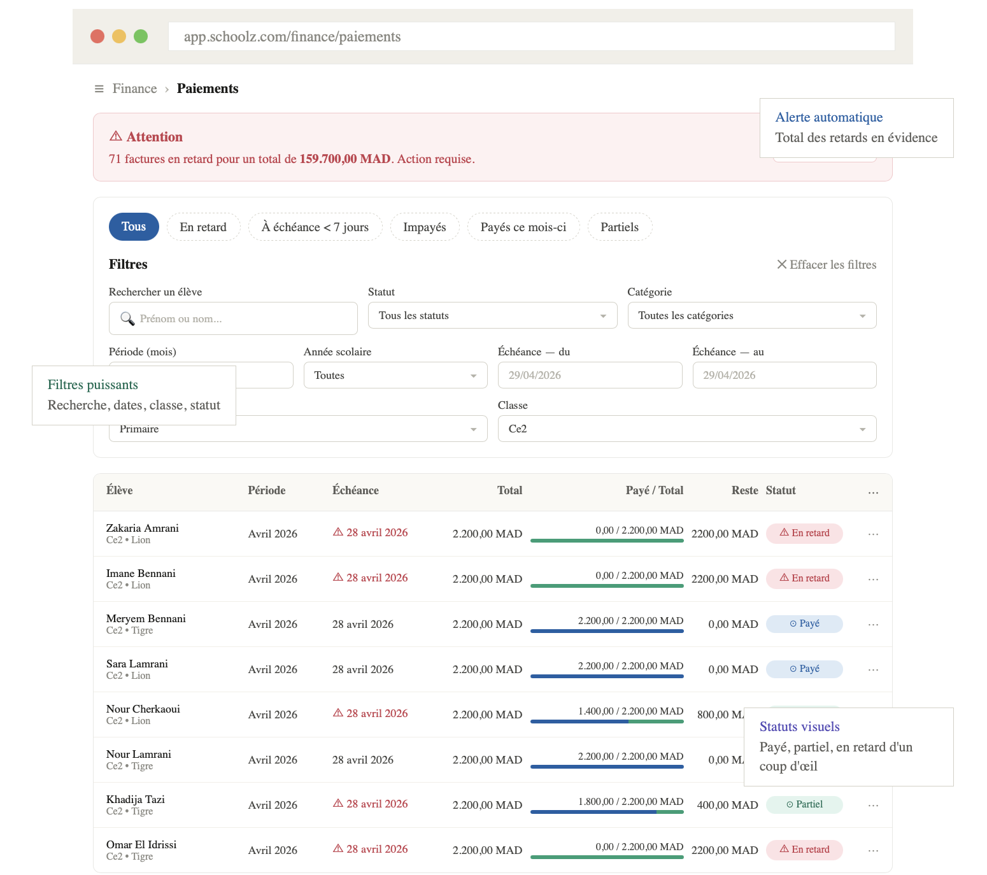
Task: Open row actions for Zakaria Amrani
Action: coord(873,534)
